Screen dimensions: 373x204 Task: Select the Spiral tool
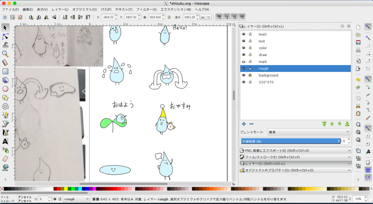pyautogui.click(x=5, y=107)
